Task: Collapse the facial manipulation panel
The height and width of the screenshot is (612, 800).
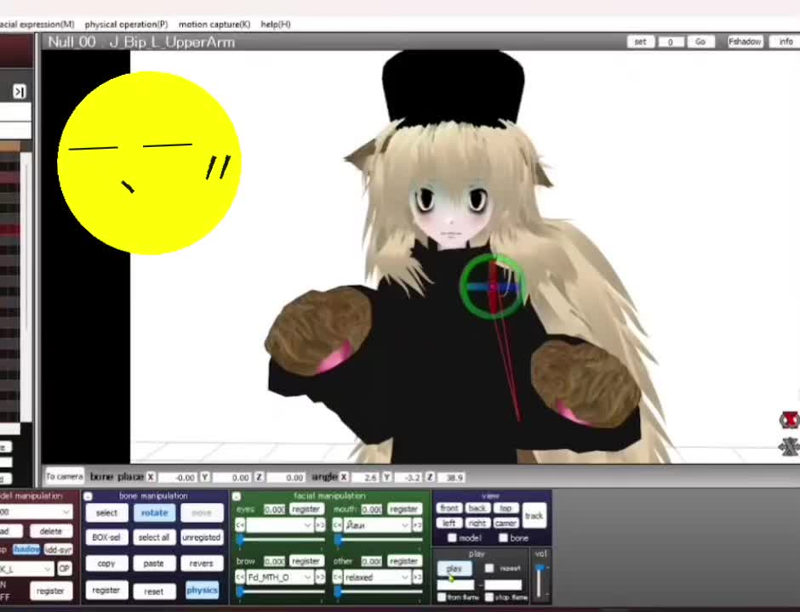Action: click(237, 496)
